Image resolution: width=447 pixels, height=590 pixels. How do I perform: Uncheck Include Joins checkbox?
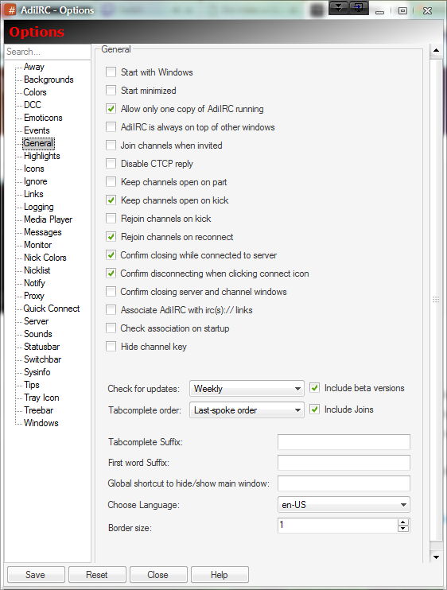(314, 410)
